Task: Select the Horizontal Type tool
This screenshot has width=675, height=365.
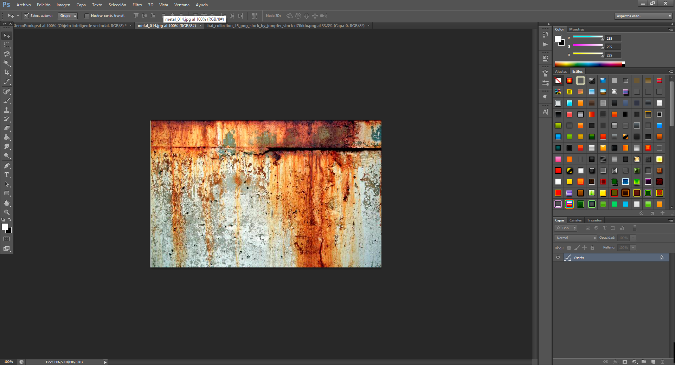Action: click(x=7, y=175)
